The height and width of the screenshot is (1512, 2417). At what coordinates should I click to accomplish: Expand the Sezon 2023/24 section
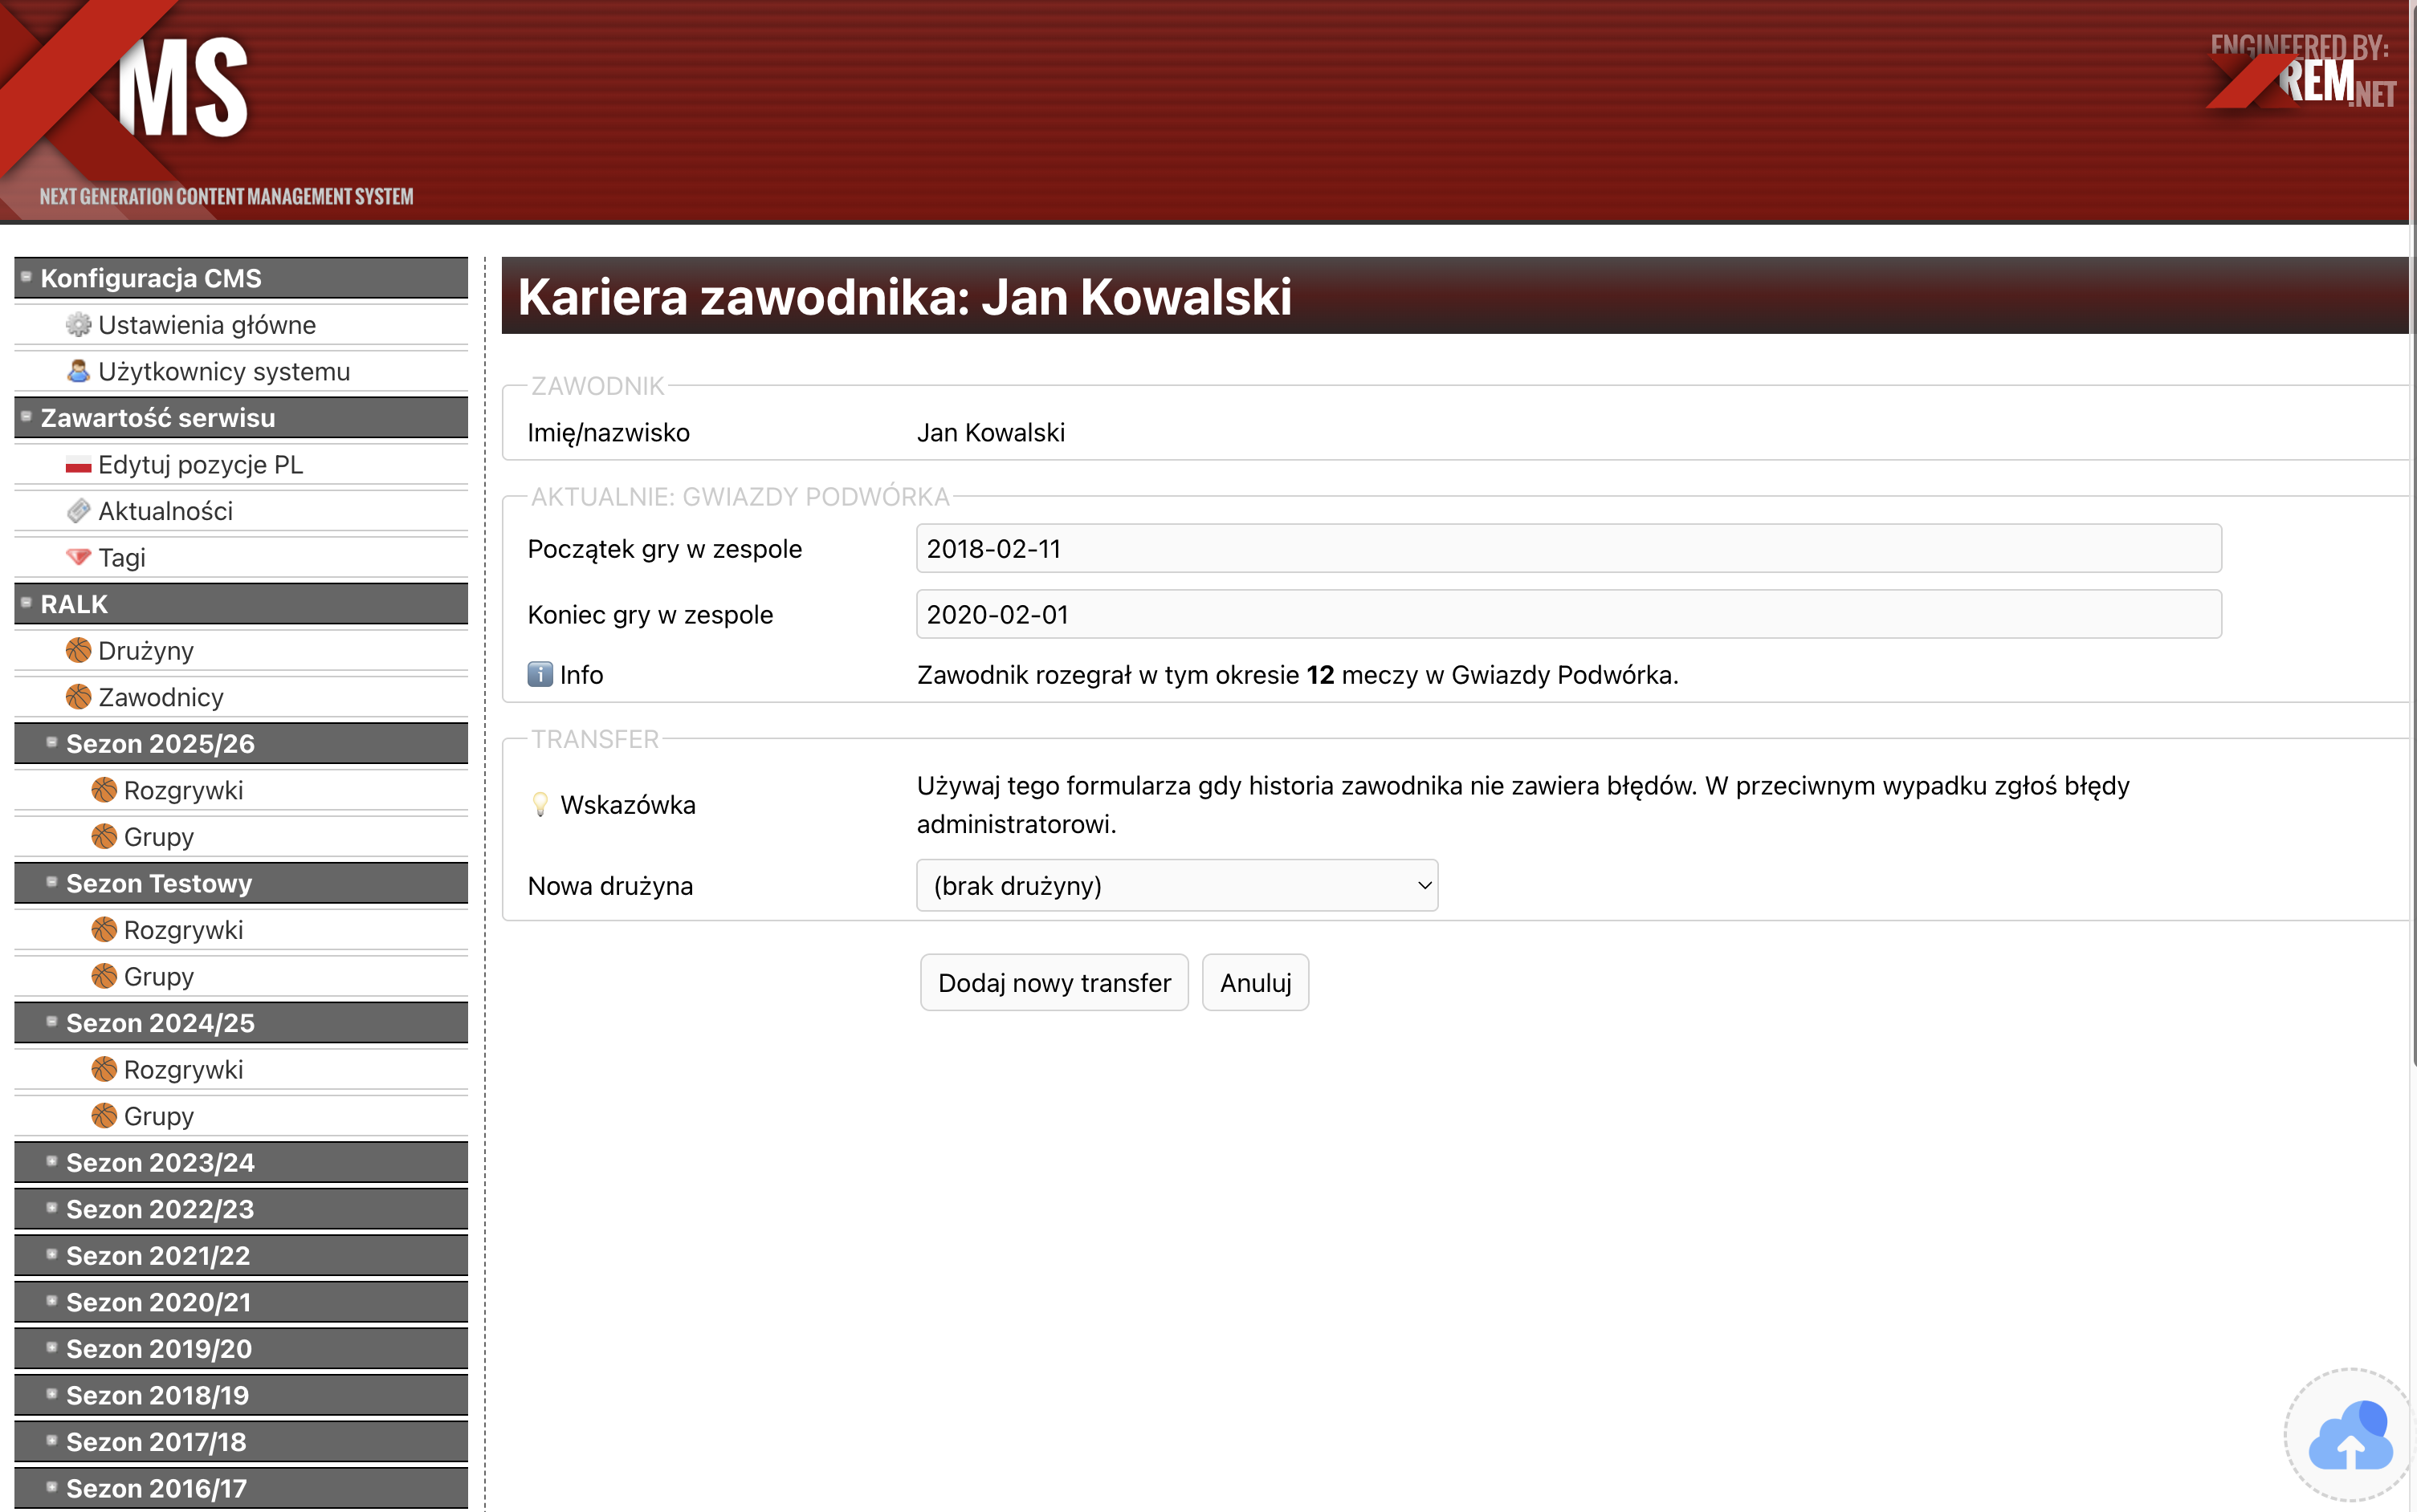pyautogui.click(x=160, y=1162)
